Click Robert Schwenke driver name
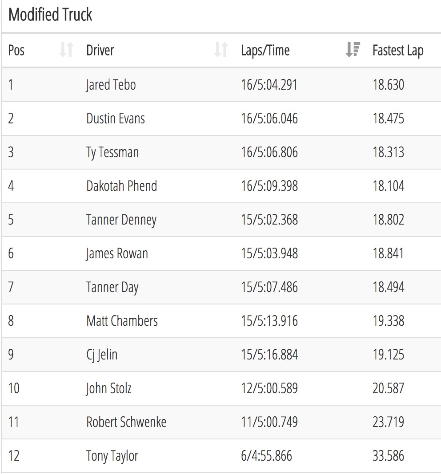Viewport: 441px width, 474px height. point(126,422)
